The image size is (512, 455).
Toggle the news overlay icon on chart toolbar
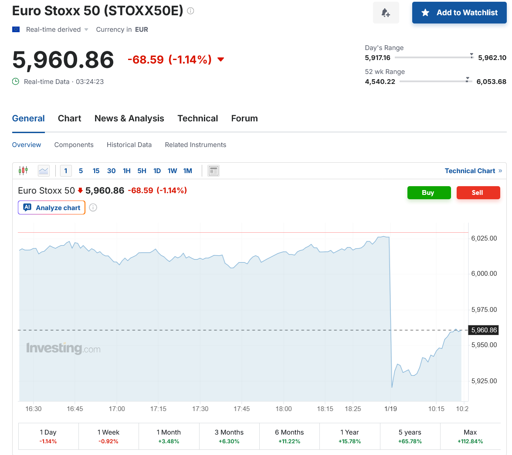pyautogui.click(x=214, y=171)
